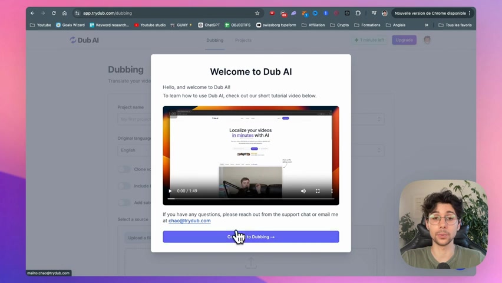This screenshot has width=502, height=283.
Task: Mute the tutorial video with the speaker icon
Action: click(x=303, y=191)
